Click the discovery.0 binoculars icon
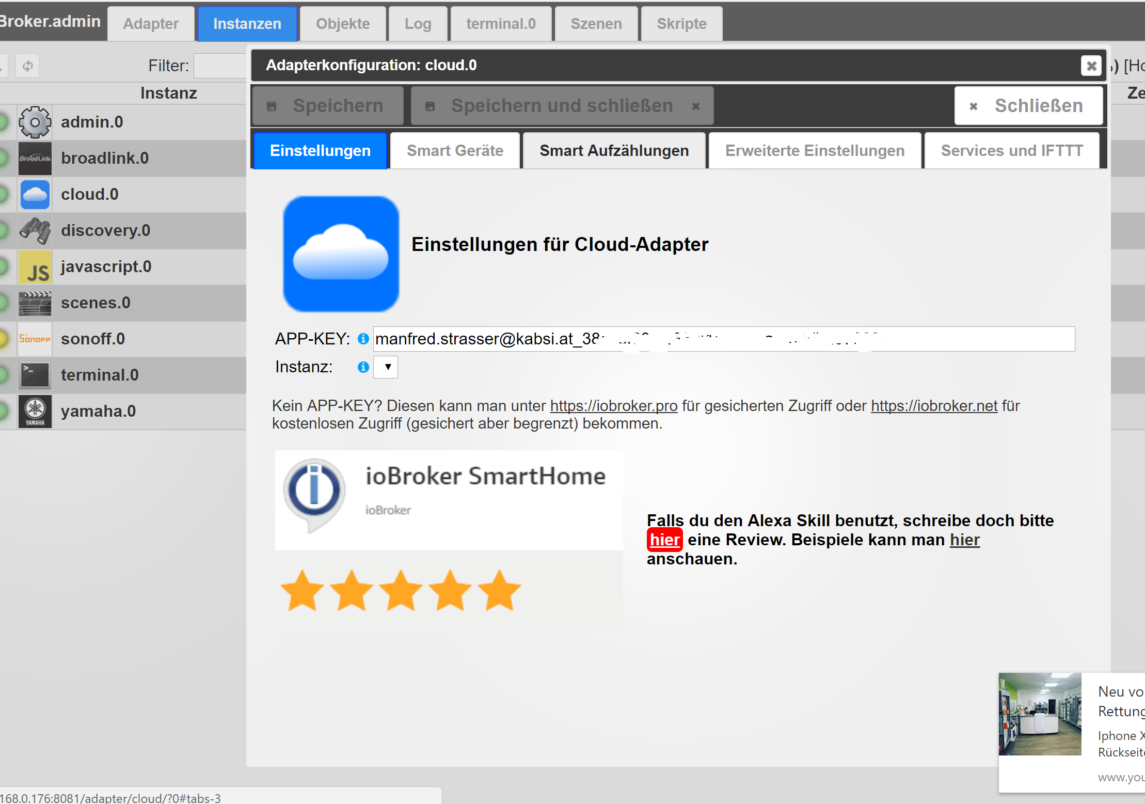Screen dimensions: 1145x804 pos(35,231)
